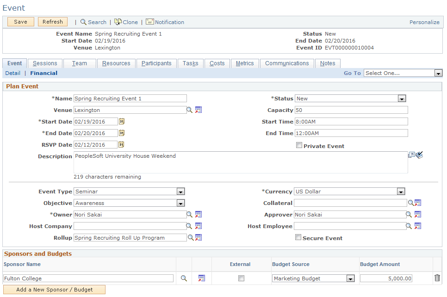
Task: Open the Owner lookup search
Action: [x=190, y=214]
